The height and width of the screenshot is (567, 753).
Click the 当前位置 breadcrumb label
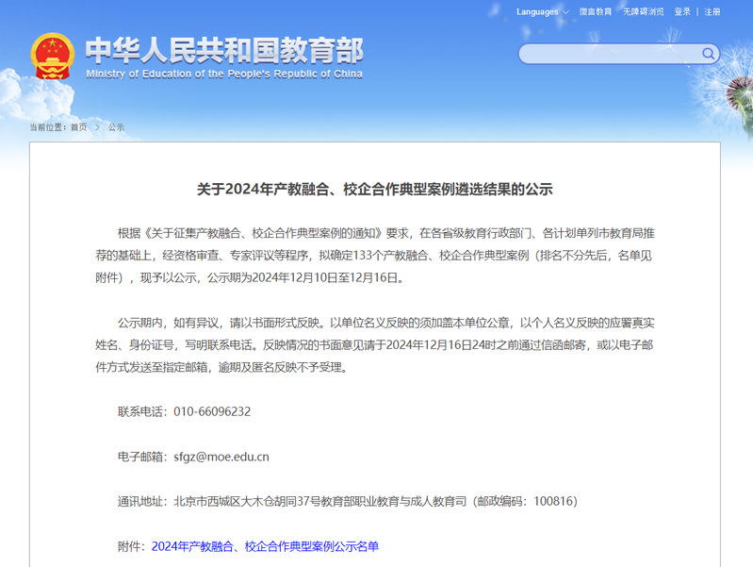(47, 126)
